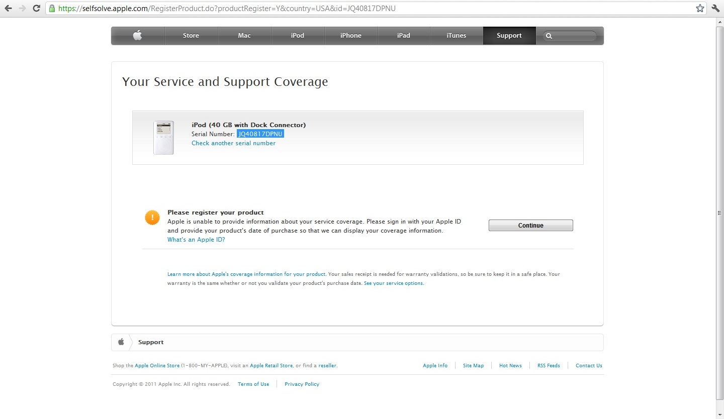Click the browser forward arrow

pyautogui.click(x=22, y=9)
